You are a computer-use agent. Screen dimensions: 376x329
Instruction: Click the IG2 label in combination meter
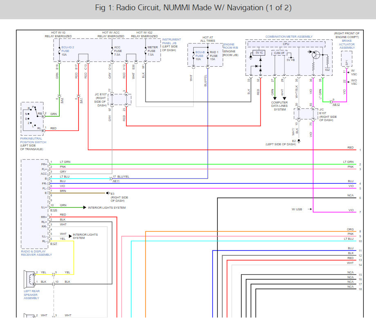coord(327,70)
